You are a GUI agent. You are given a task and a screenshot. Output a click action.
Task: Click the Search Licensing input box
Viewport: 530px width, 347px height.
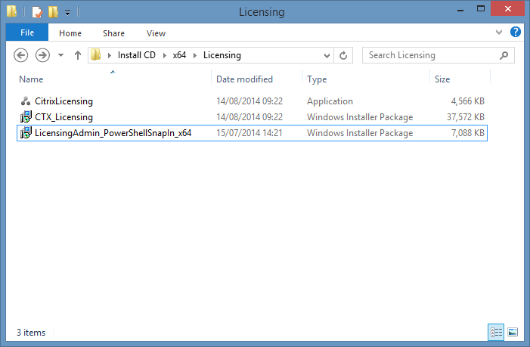[x=431, y=55]
